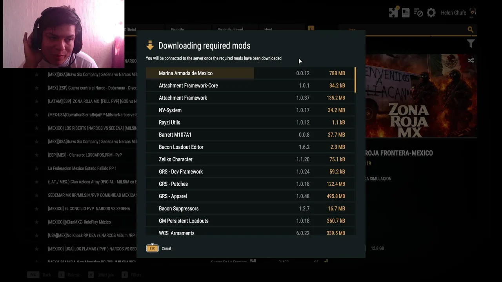Click the search magnifier icon
The width and height of the screenshot is (502, 282).
[x=470, y=29]
